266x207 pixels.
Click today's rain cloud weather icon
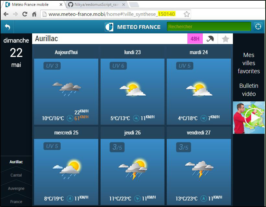[x=66, y=89]
